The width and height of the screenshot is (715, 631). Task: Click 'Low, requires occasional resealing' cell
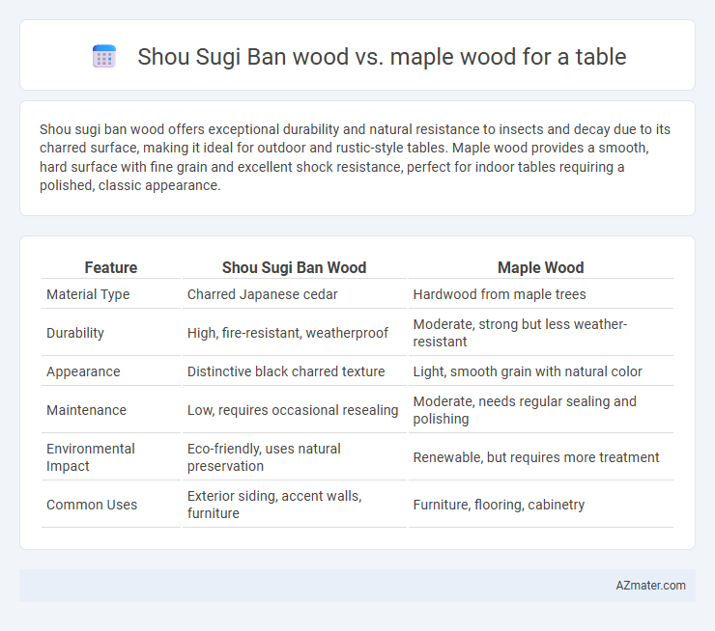(x=293, y=410)
